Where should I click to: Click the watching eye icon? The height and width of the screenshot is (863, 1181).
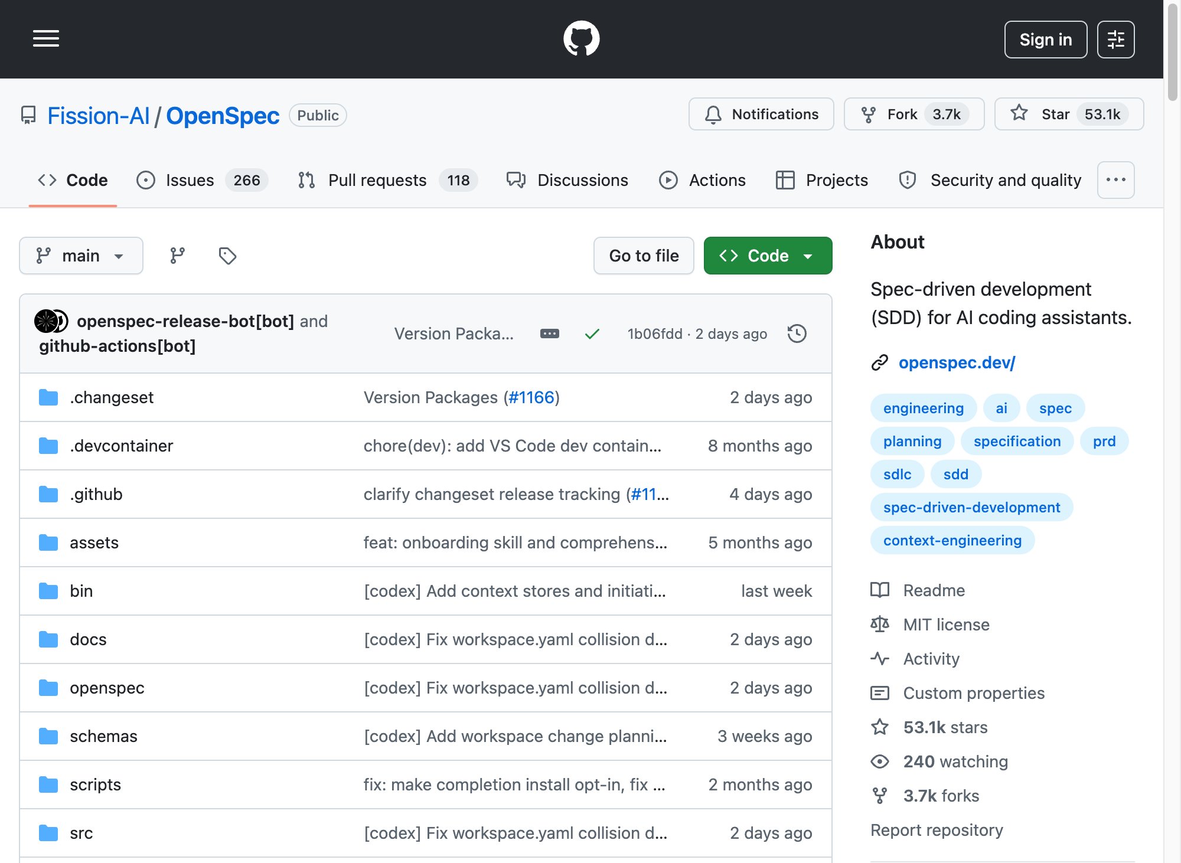pyautogui.click(x=879, y=761)
